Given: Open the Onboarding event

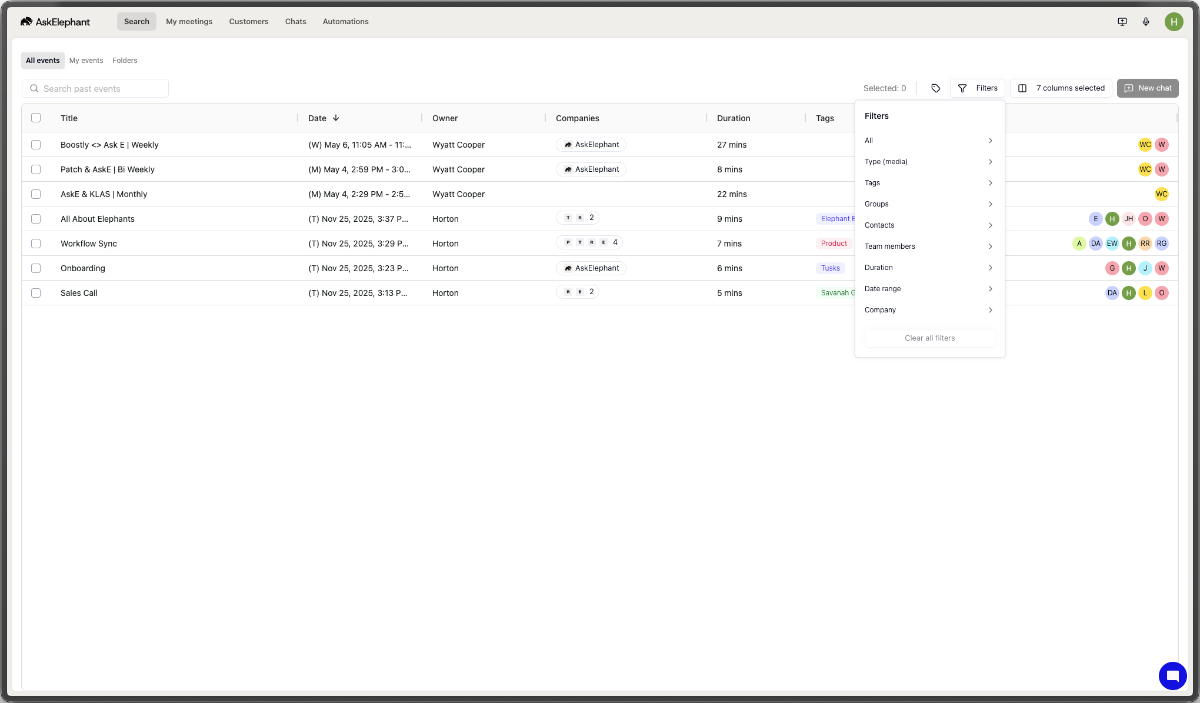Looking at the screenshot, I should point(83,268).
